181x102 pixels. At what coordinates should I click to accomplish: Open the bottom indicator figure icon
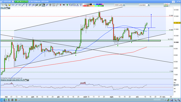[9, 100]
